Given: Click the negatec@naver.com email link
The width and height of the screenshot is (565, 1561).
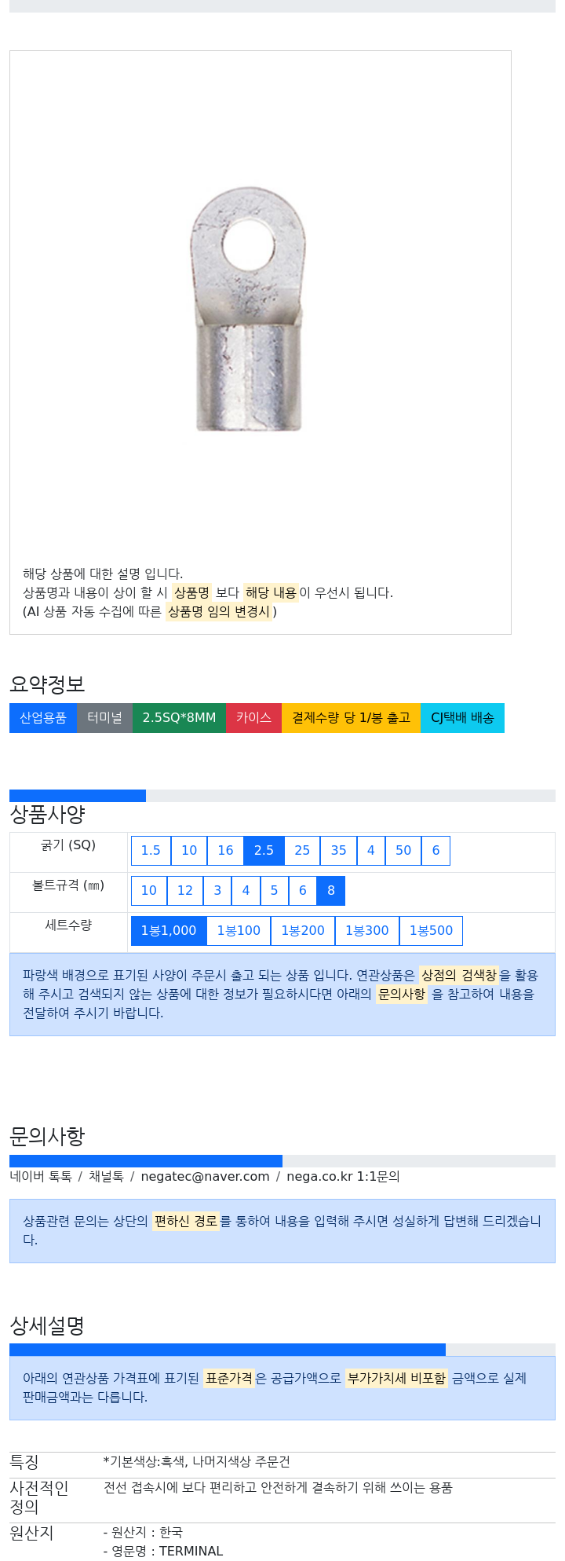Looking at the screenshot, I should coord(205,1177).
